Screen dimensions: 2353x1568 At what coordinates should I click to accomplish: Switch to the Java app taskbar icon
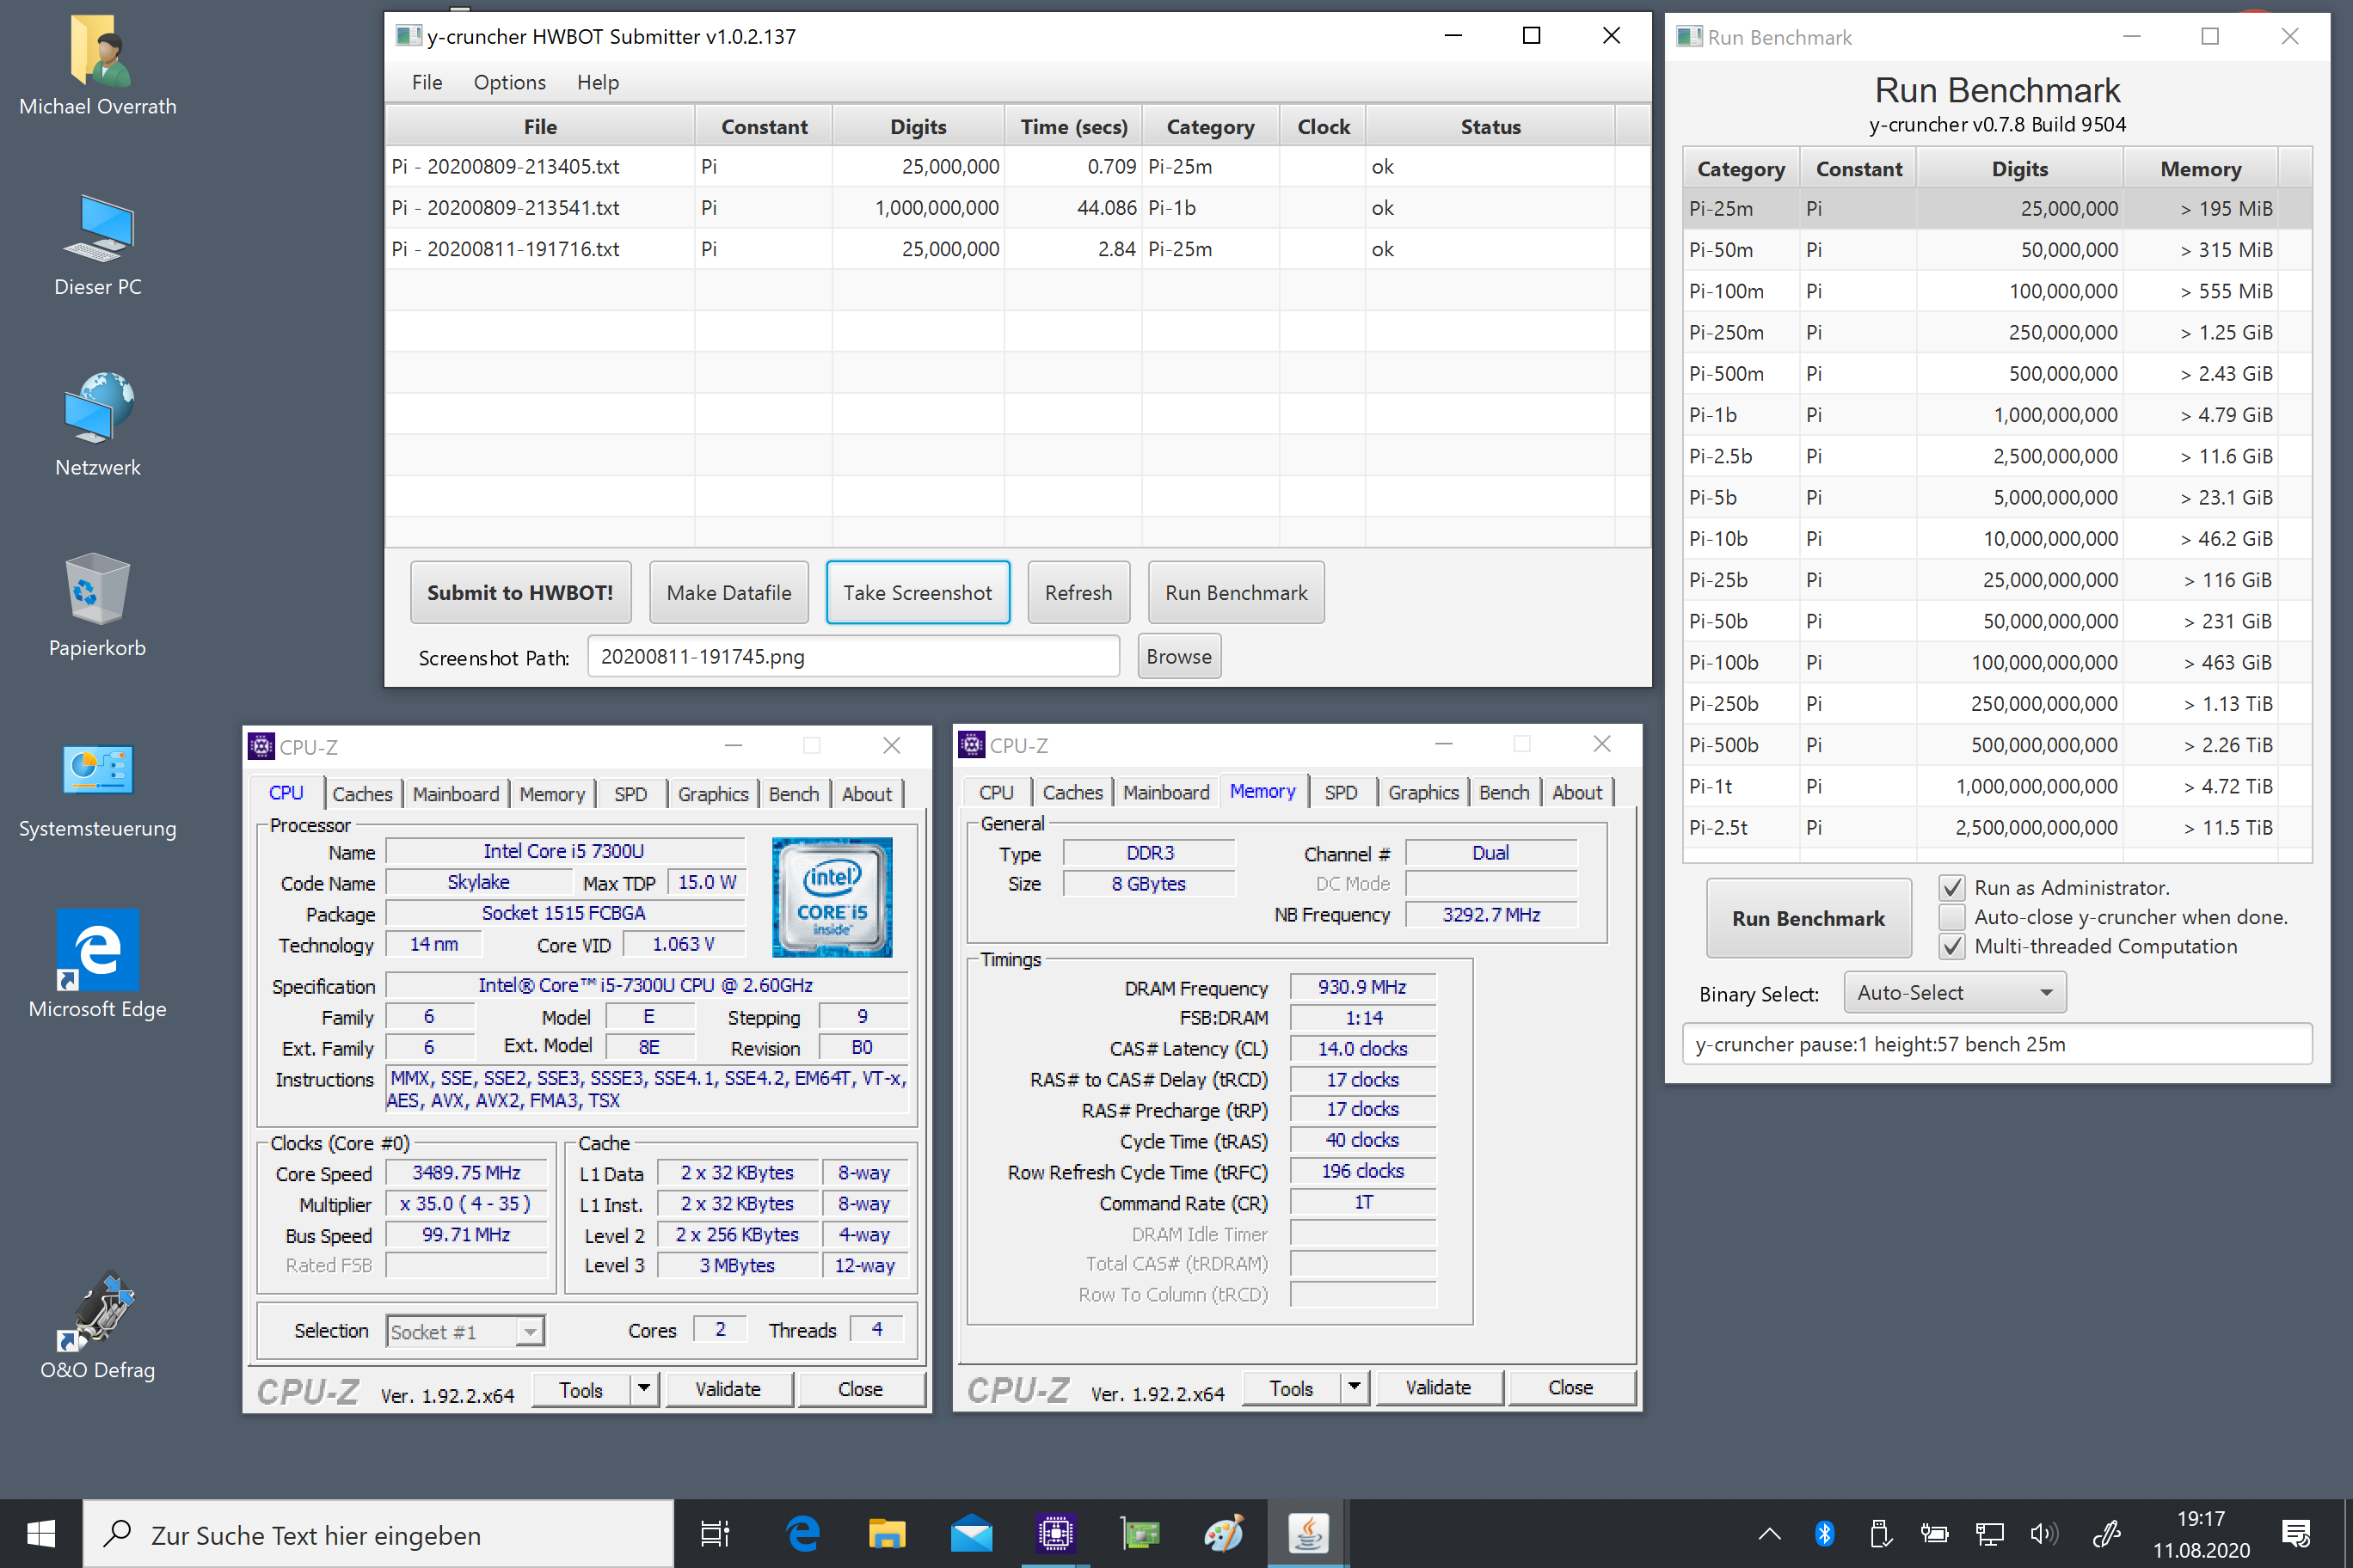click(x=1307, y=1534)
